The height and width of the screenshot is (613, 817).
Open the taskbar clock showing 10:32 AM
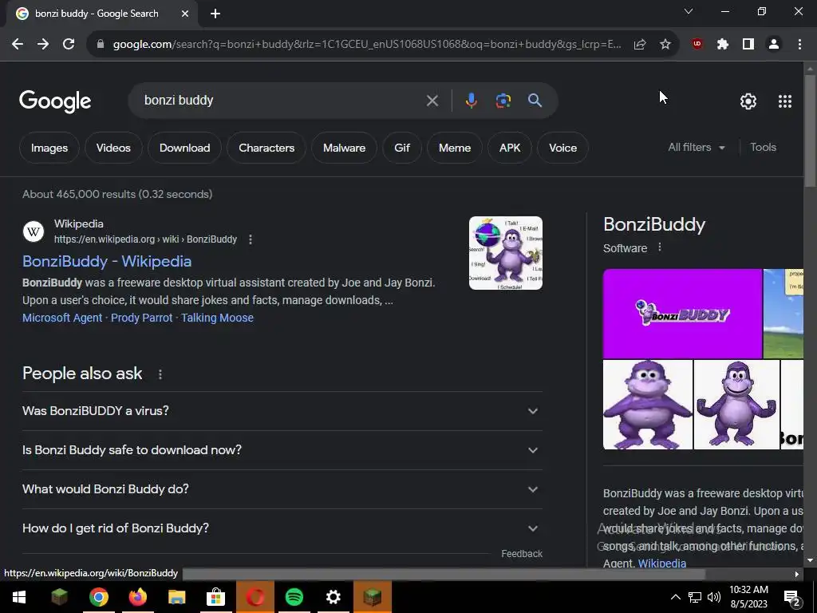pyautogui.click(x=748, y=597)
